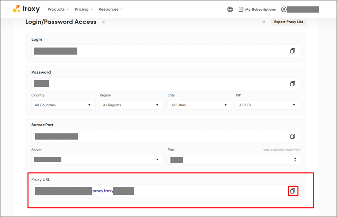
Task: Click the Froxy logo
Action: (26, 9)
